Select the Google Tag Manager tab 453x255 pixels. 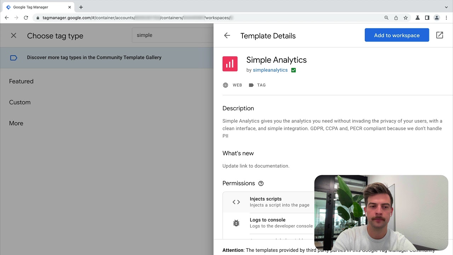pos(38,7)
